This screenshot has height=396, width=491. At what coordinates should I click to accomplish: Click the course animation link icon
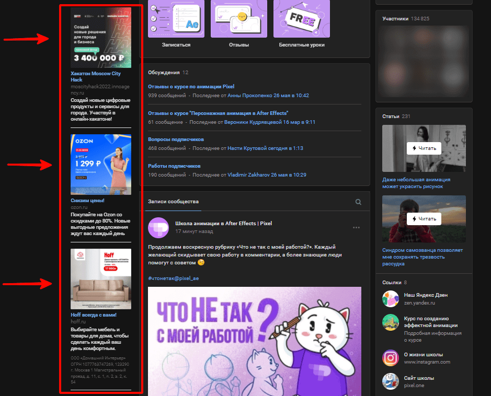[391, 322]
